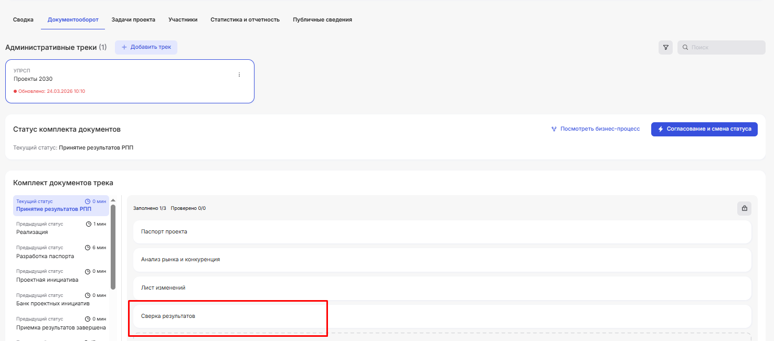Click the search magnifier icon
This screenshot has height=341, width=774.
(x=685, y=47)
